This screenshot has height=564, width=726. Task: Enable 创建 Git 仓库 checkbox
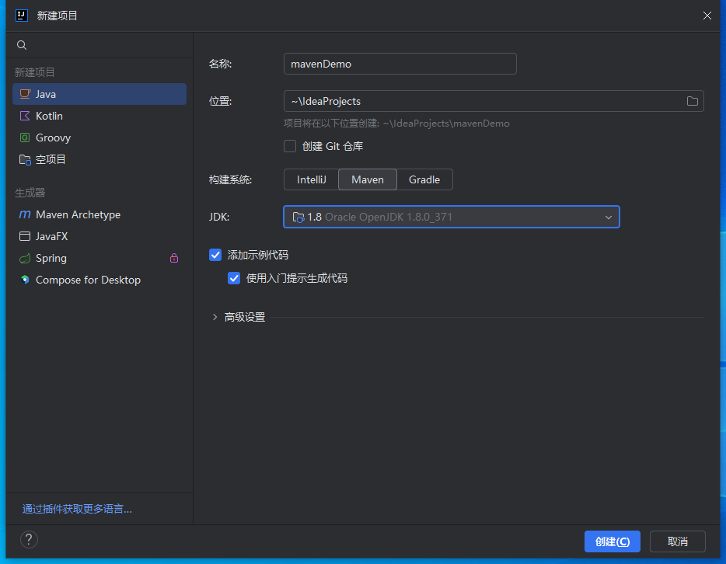tap(291, 146)
